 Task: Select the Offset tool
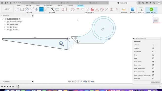coord(57,9)
